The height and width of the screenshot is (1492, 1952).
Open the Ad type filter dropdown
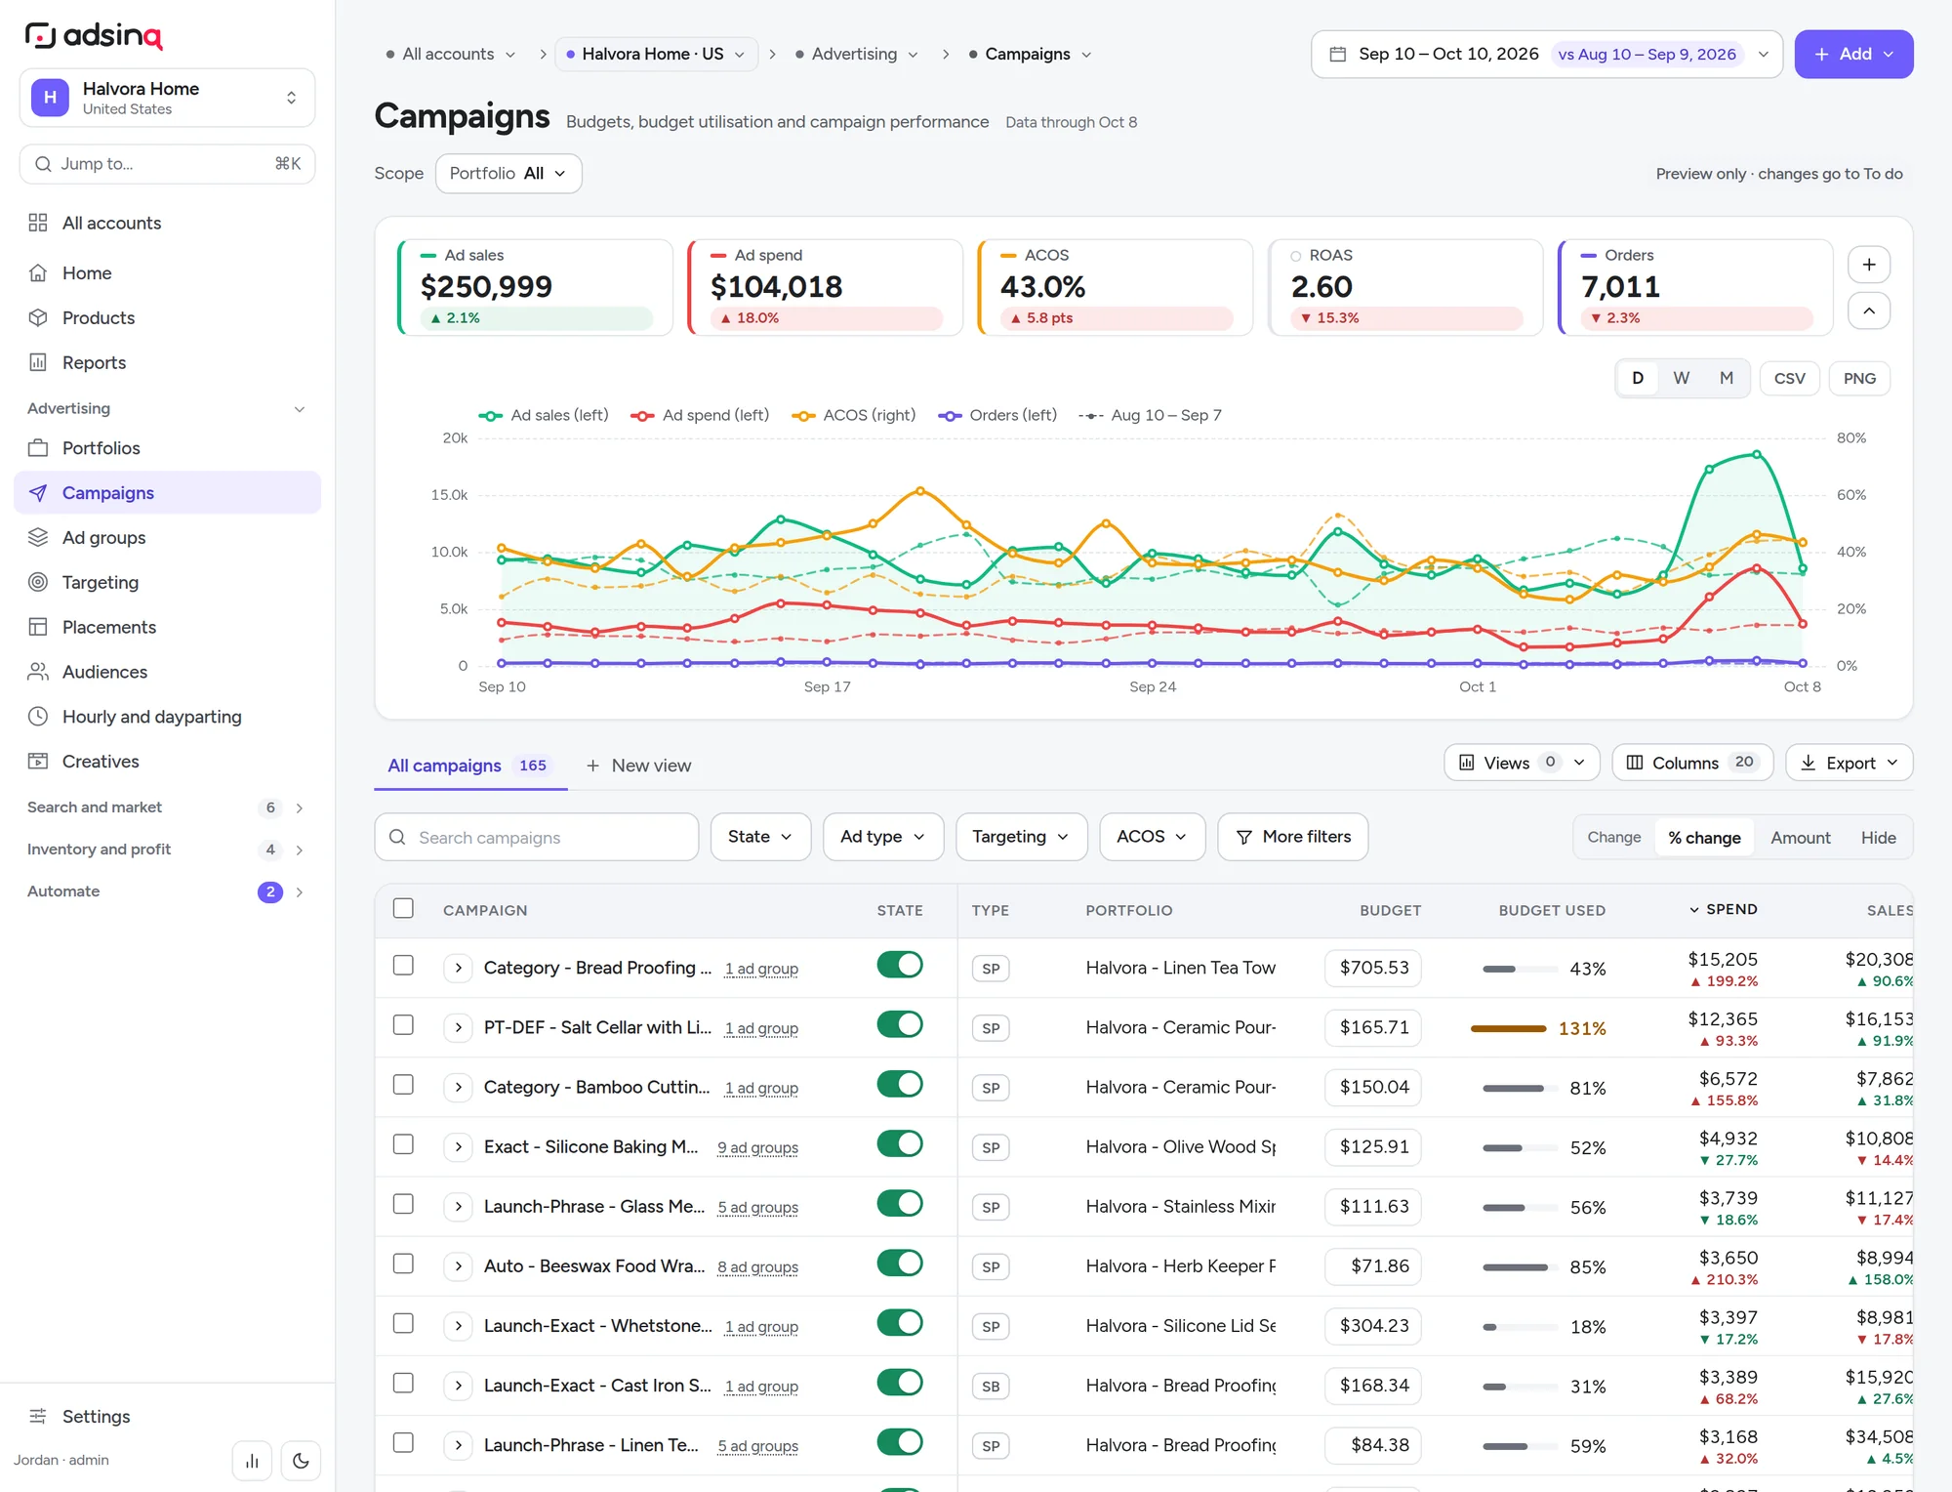(882, 837)
